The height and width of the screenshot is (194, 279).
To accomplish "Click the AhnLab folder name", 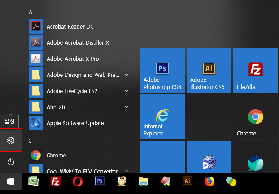I will click(56, 107).
